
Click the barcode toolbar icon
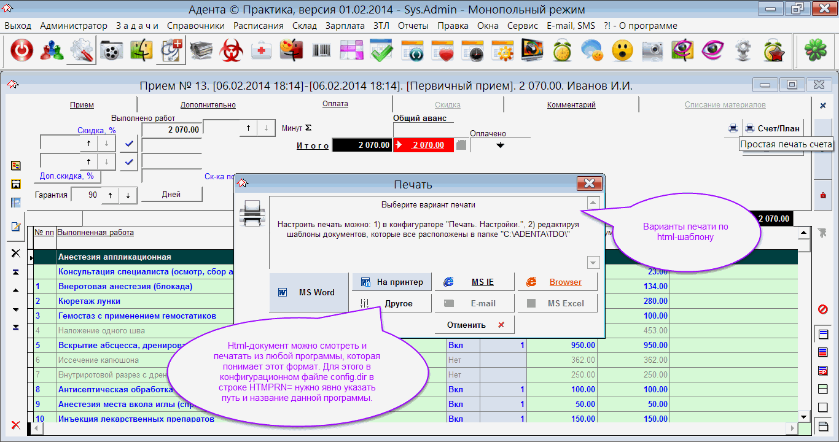(x=321, y=51)
